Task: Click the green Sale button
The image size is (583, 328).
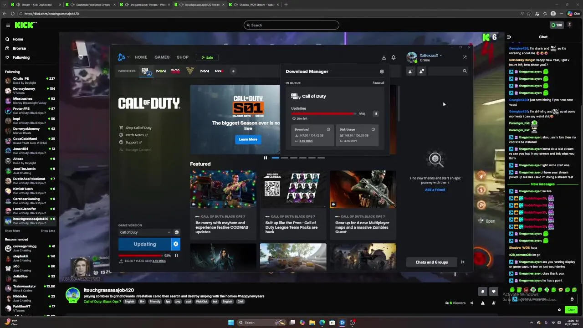Action: click(207, 57)
